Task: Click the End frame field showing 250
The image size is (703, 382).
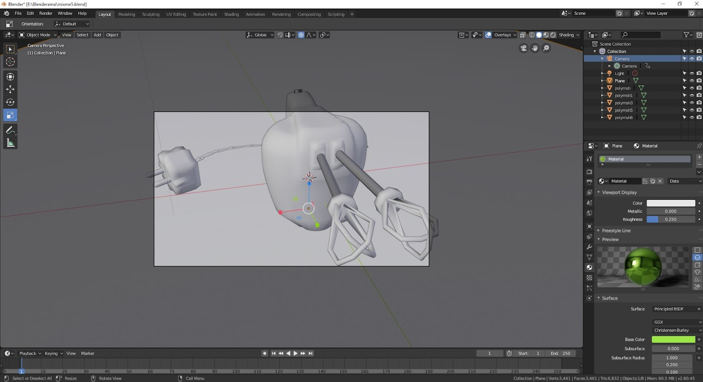Action: [x=561, y=353]
